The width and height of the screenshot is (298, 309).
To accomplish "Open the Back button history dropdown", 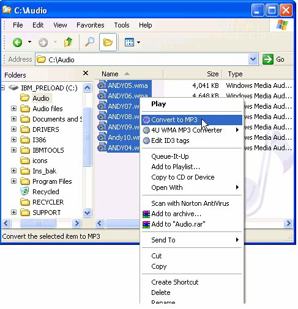I will 30,42.
